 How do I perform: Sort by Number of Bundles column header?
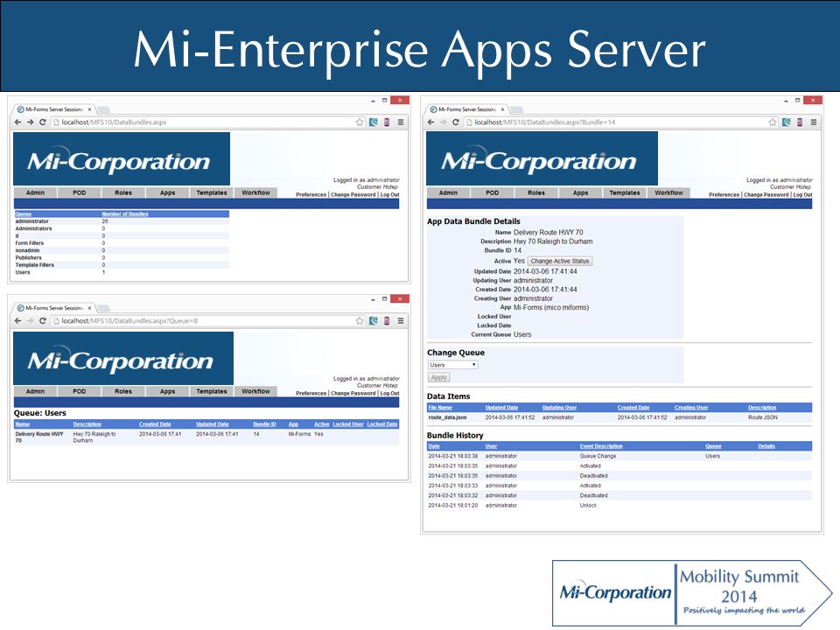pos(125,214)
